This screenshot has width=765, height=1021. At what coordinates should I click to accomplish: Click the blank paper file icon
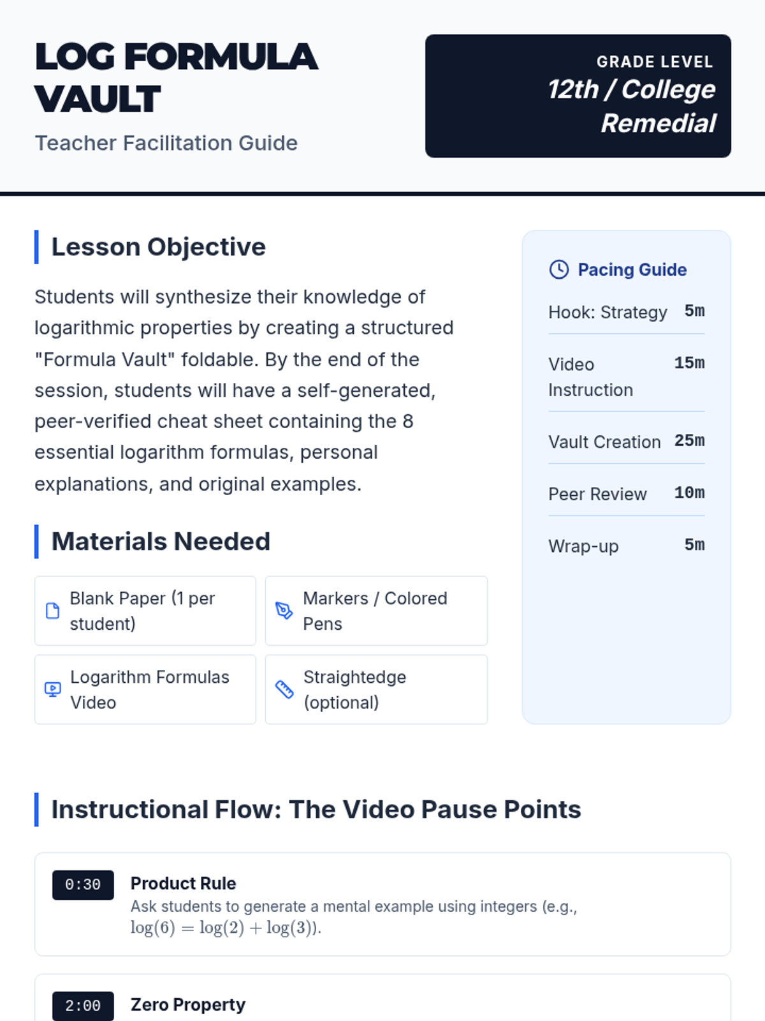pos(53,611)
